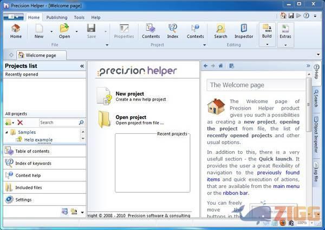325x230 pixels.
Task: Go to help pane home page
Action: tap(221, 66)
